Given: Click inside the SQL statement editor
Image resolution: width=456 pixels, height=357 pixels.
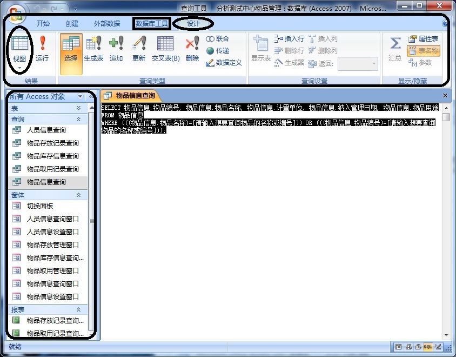Looking at the screenshot, I should pos(271,221).
